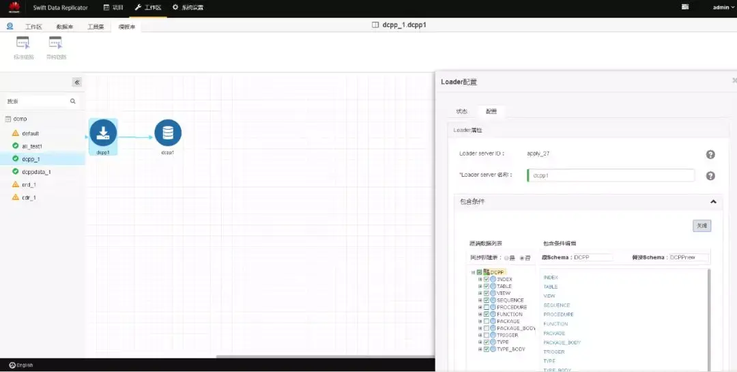Image resolution: width=737 pixels, height=372 pixels.
Task: Click the green check icon beside dcppdata_1
Action: [16, 171]
